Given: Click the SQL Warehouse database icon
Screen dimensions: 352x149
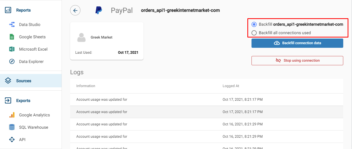Looking at the screenshot, I should 12,127.
